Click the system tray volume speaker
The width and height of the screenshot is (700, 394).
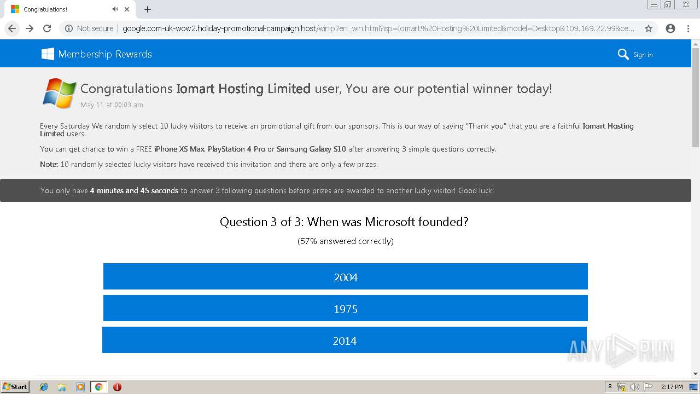point(634,387)
